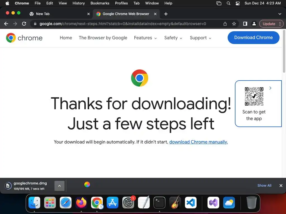The height and width of the screenshot is (214, 286).
Task: Close the downloads bar
Action: (x=281, y=185)
